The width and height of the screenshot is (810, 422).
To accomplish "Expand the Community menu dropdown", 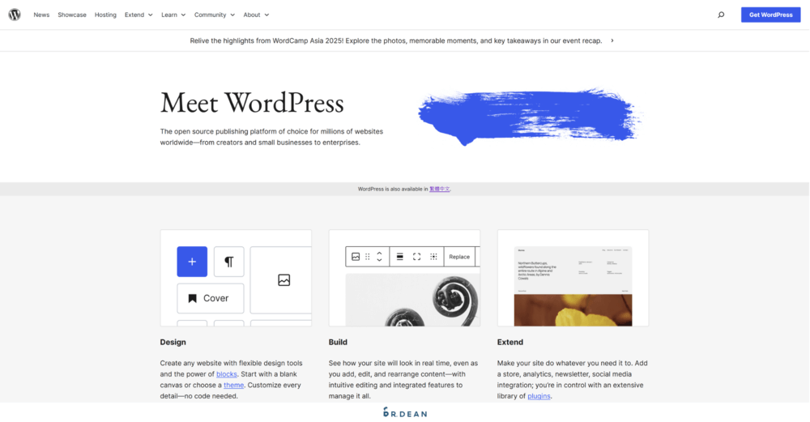I will (x=215, y=15).
